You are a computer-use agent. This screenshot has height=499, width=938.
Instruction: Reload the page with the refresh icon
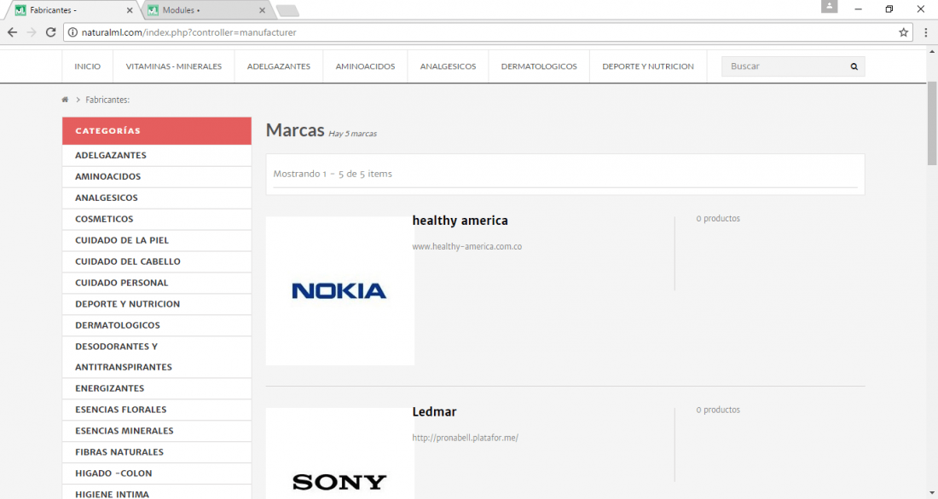point(51,32)
